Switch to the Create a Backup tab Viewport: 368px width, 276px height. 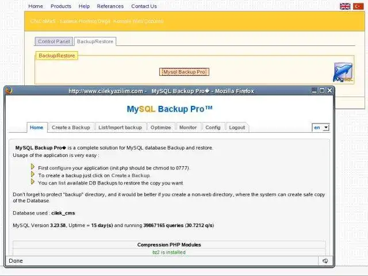[71, 128]
